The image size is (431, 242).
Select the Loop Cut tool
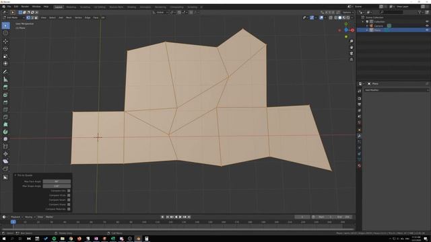tap(5, 110)
